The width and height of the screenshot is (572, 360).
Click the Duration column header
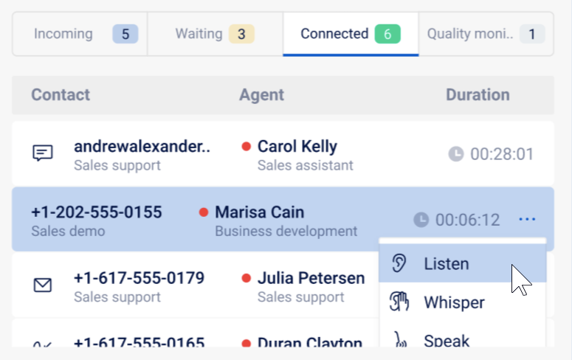478,95
